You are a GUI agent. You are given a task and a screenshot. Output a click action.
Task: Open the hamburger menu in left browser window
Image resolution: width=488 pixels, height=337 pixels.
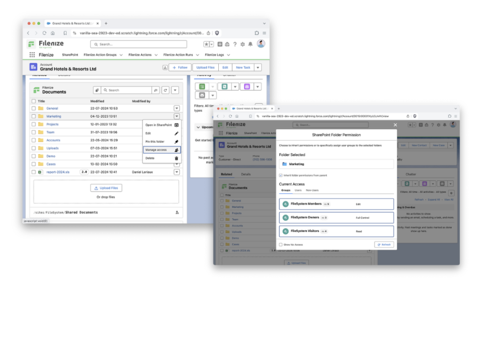pyautogui.click(x=264, y=33)
